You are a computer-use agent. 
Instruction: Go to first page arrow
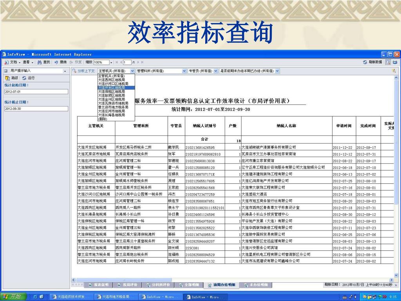click(117, 62)
